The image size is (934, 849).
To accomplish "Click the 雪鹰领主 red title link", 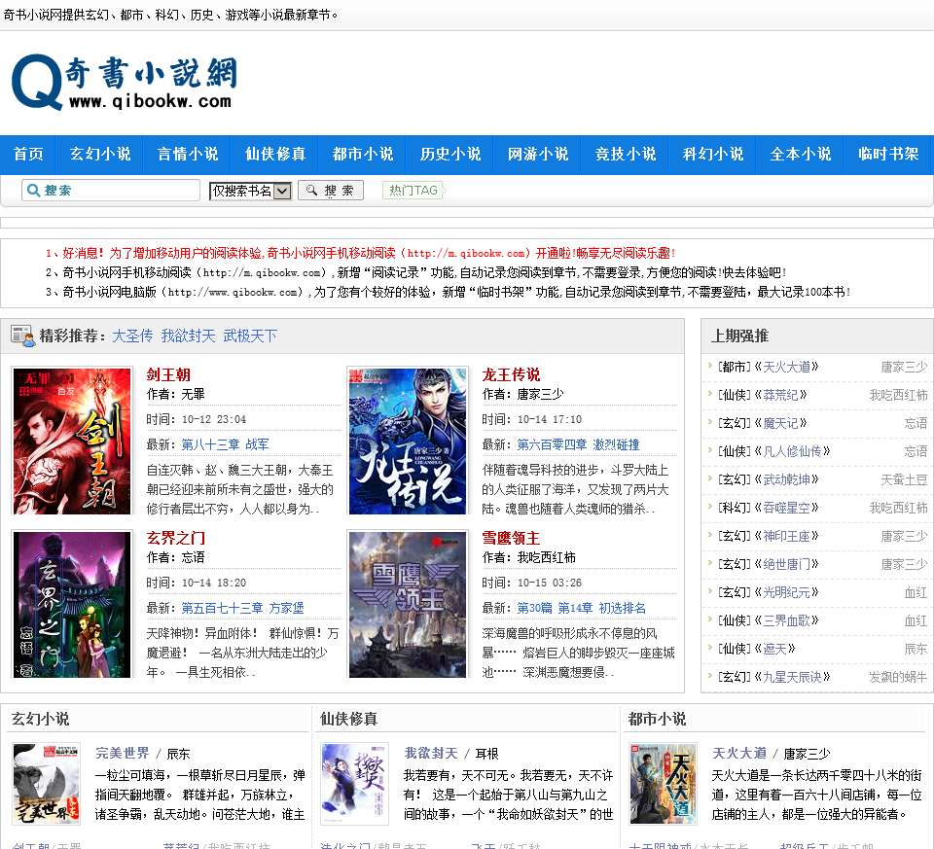I will point(511,538).
